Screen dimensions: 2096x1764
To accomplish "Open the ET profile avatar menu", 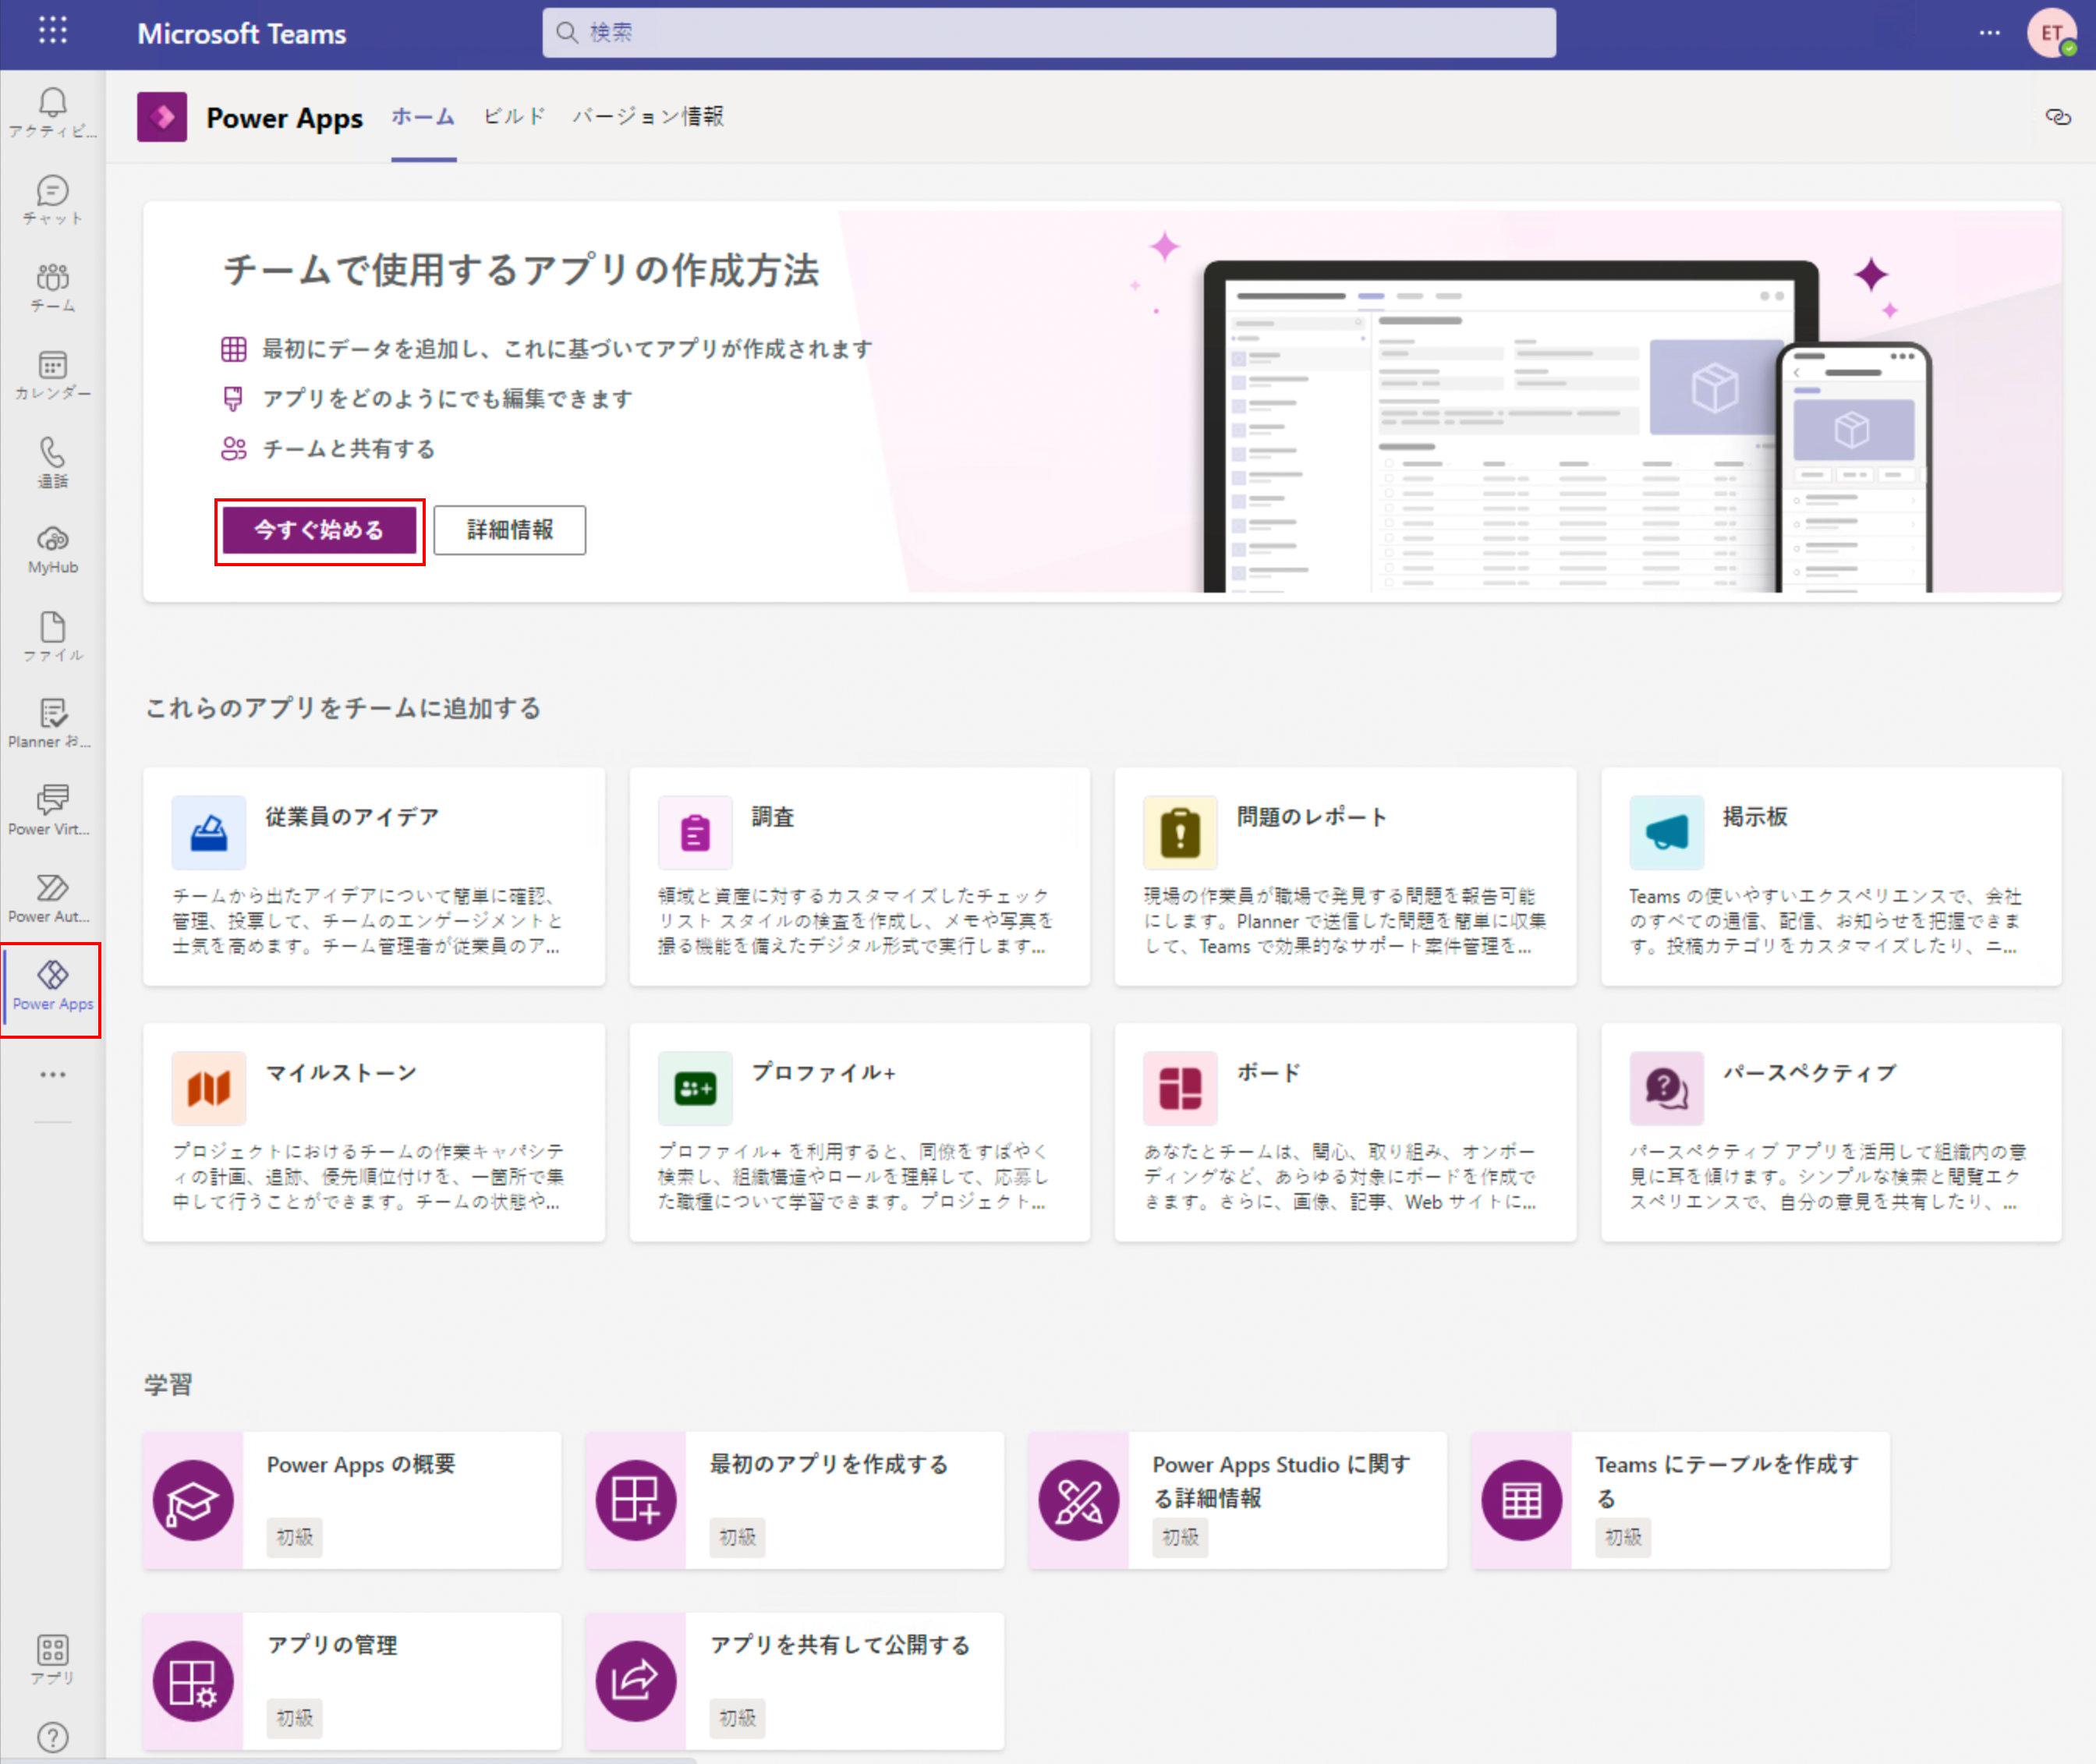I will click(x=2051, y=33).
